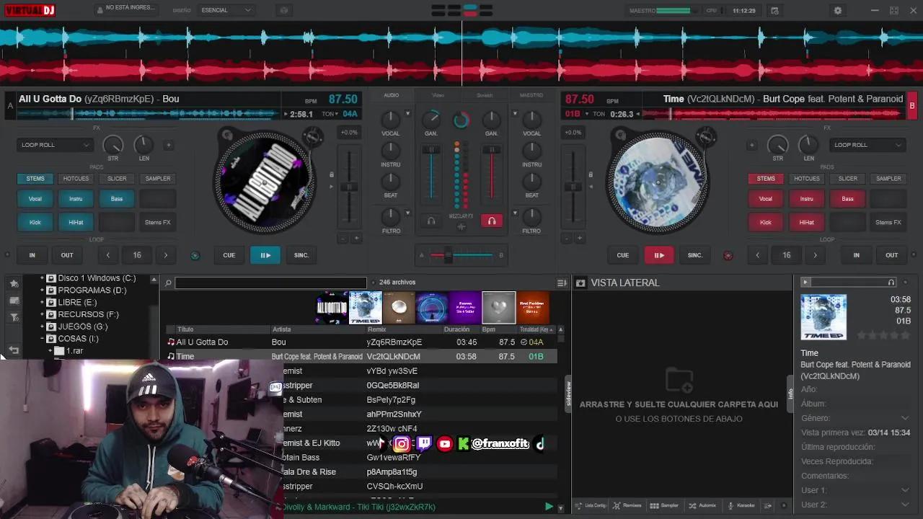Click the star icon beside VISTA LATERAL
Image resolution: width=923 pixels, height=519 pixels.
[x=580, y=283]
